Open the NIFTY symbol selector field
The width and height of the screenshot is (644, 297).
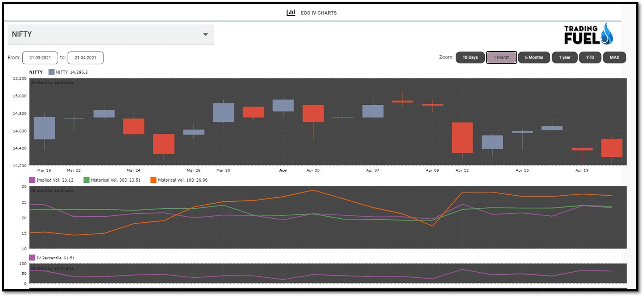111,34
